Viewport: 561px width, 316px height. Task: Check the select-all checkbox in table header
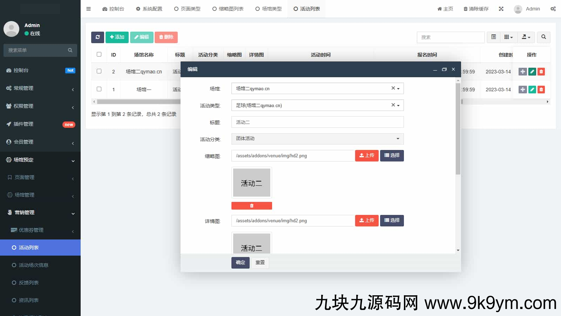point(99,54)
